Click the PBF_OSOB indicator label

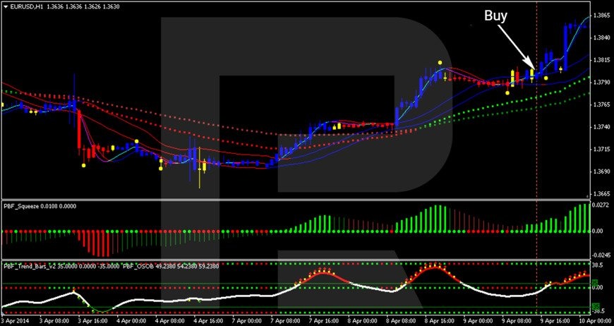pyautogui.click(x=138, y=266)
